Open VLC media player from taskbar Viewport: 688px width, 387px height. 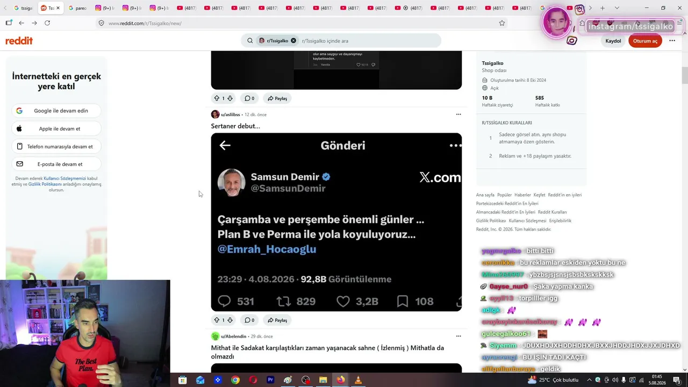(358, 380)
